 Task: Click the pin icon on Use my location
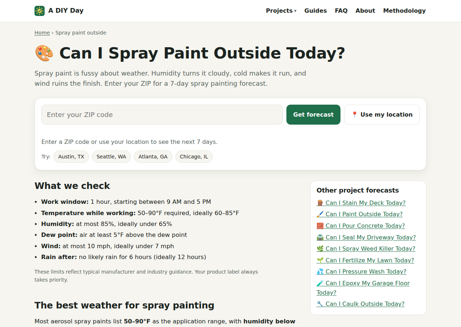355,115
